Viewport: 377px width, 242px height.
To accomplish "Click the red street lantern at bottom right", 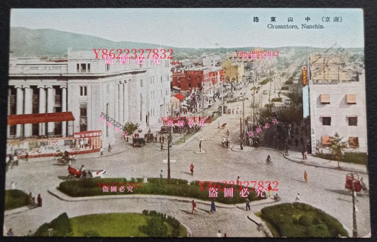I will coord(352,183).
